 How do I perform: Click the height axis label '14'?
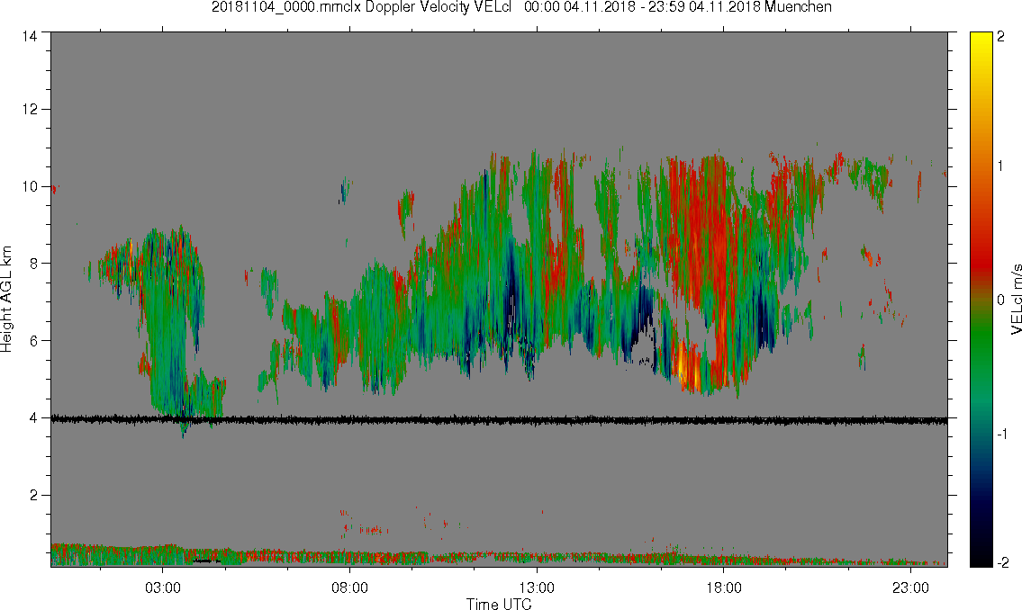pos(30,37)
